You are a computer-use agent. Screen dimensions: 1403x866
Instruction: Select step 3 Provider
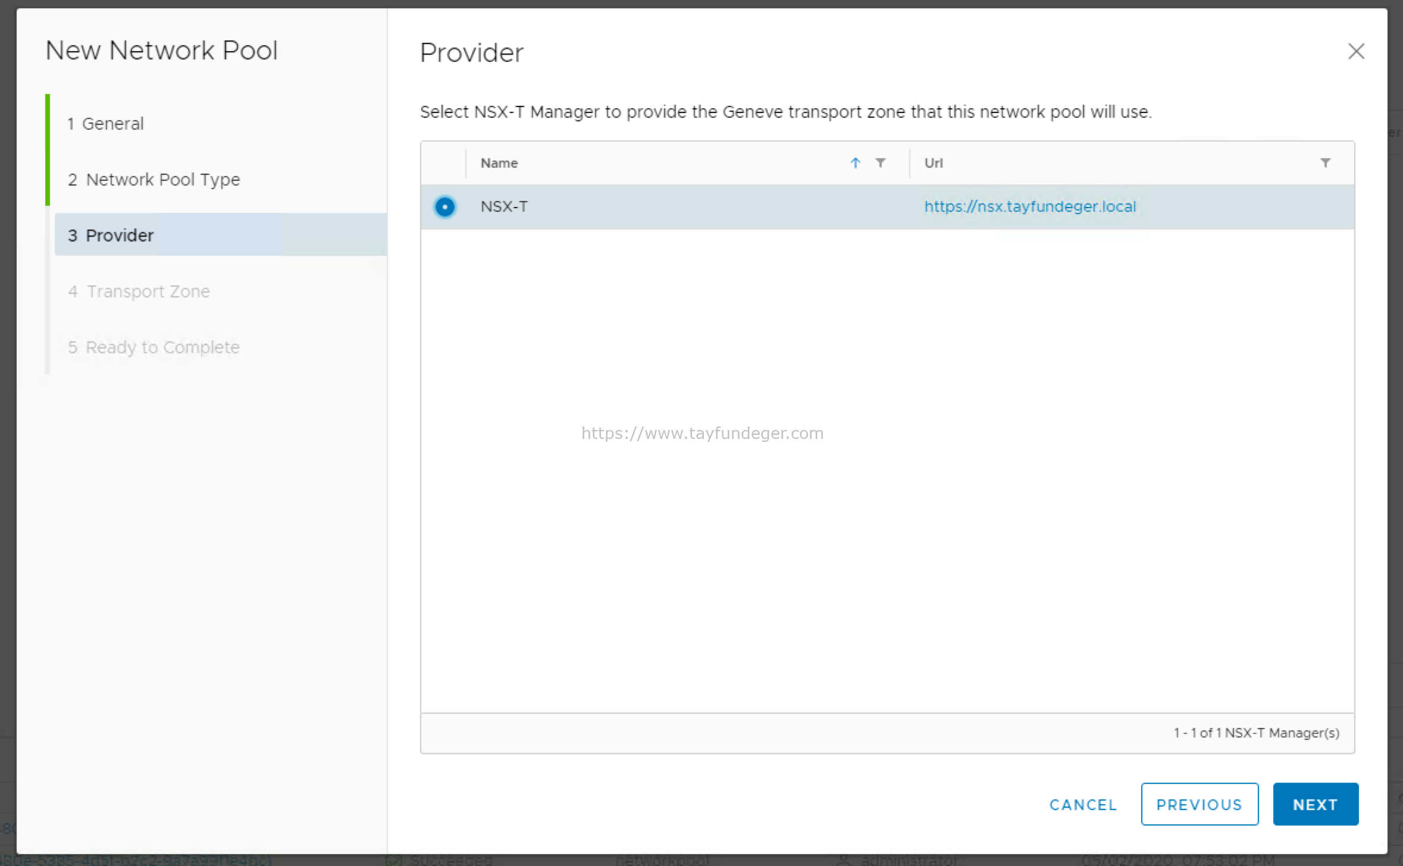(x=221, y=234)
